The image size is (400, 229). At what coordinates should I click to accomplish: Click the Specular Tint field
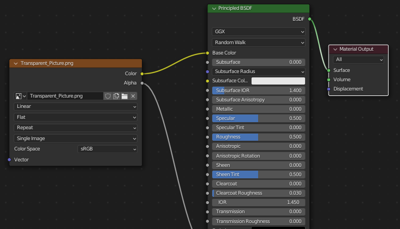point(259,128)
